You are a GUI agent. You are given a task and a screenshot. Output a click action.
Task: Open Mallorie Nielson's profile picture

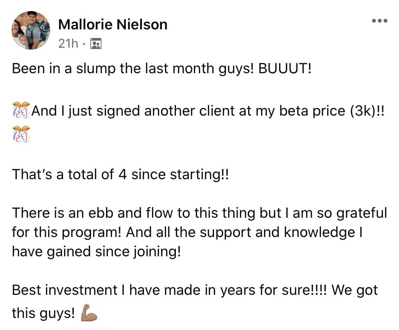point(31,30)
